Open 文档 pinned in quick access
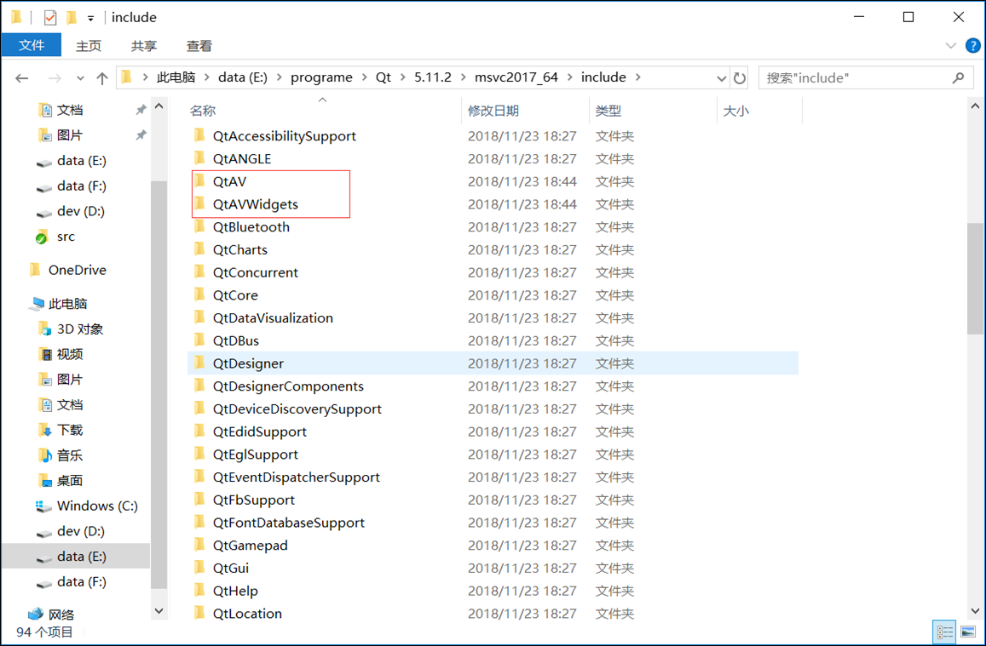The image size is (986, 646). point(70,110)
